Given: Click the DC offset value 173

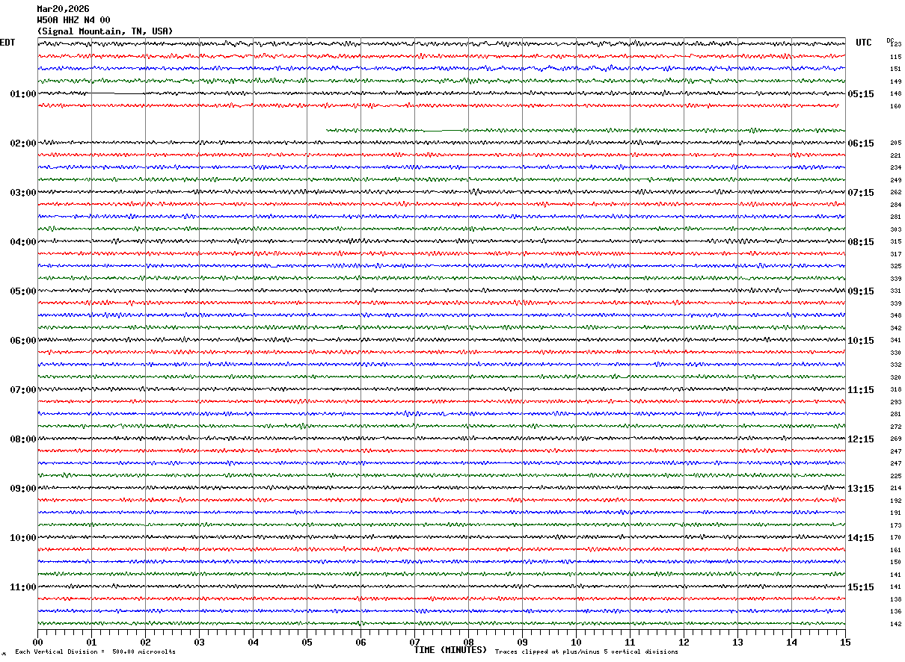Looking at the screenshot, I should tap(895, 525).
